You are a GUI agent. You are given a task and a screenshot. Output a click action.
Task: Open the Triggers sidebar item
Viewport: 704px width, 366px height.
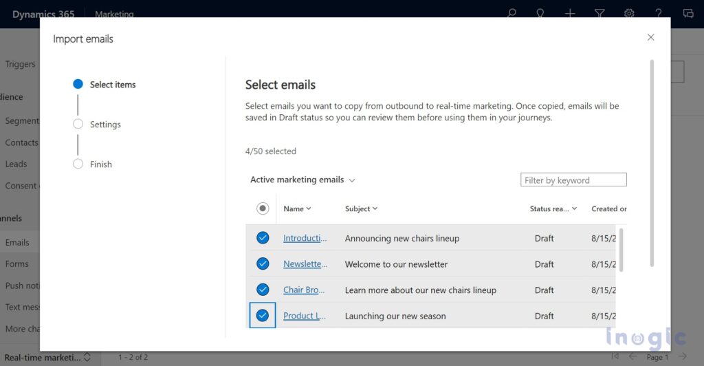(20, 64)
